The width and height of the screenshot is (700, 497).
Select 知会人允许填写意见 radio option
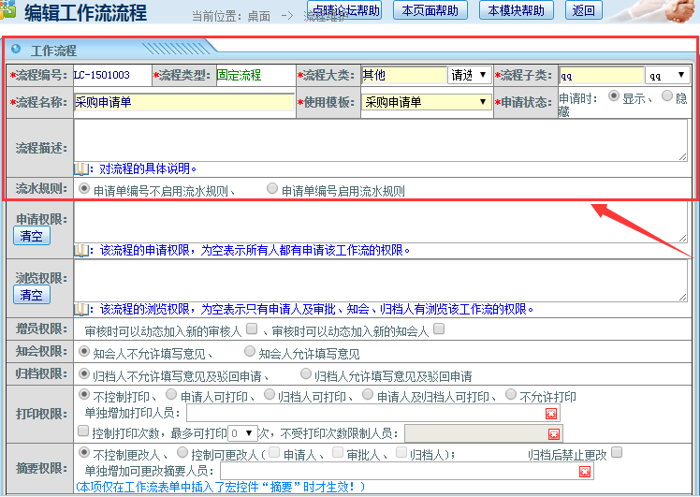[x=249, y=353]
